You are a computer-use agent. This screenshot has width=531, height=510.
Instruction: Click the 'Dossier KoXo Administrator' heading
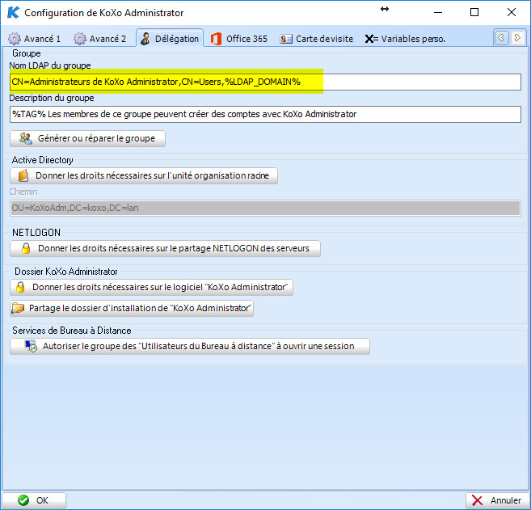click(x=66, y=272)
